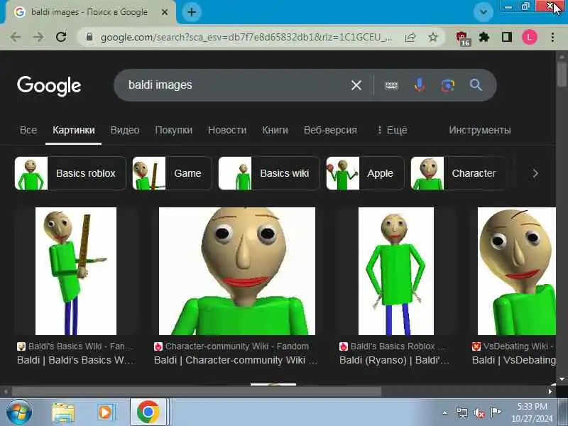568x426 pixels.
Task: Select the Картинки tab
Action: (x=74, y=130)
